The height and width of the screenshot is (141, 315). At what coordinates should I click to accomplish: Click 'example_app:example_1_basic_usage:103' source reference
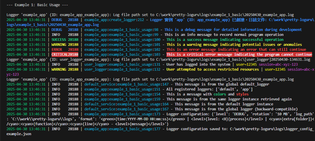point(122,55)
